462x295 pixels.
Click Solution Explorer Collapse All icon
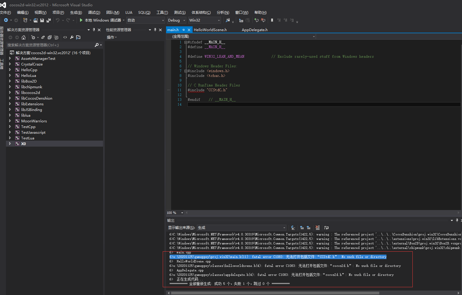tap(50, 37)
